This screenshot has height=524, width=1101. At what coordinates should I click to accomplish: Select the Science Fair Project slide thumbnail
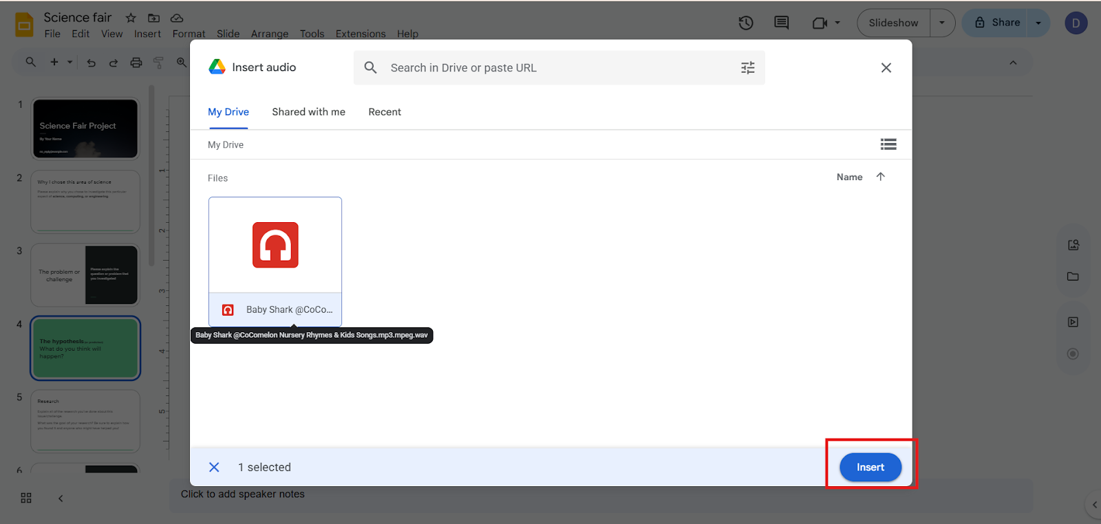(85, 129)
